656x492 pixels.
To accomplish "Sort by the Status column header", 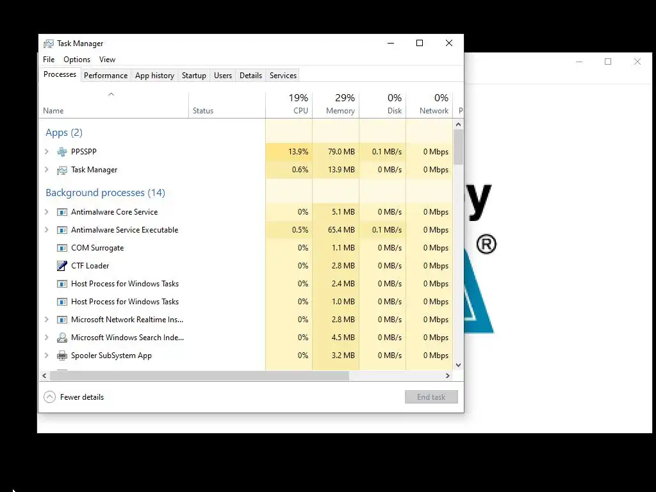I will pos(227,105).
